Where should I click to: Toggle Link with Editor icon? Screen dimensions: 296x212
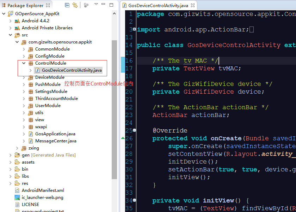(x=75, y=5)
